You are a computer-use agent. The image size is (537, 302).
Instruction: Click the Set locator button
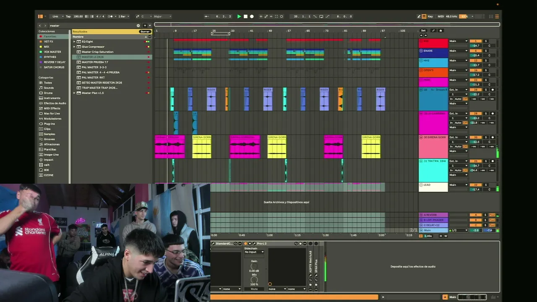pos(423,31)
